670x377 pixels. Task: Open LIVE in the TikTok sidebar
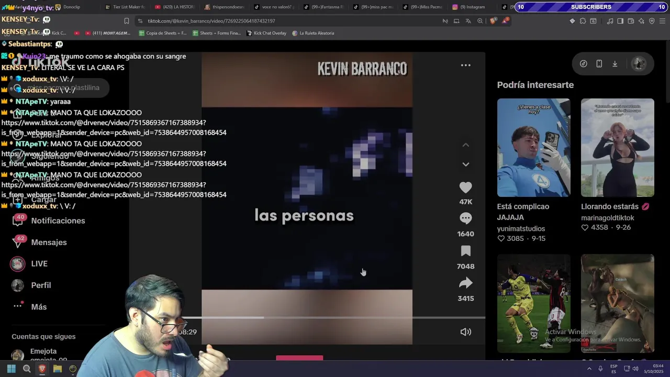29,264
